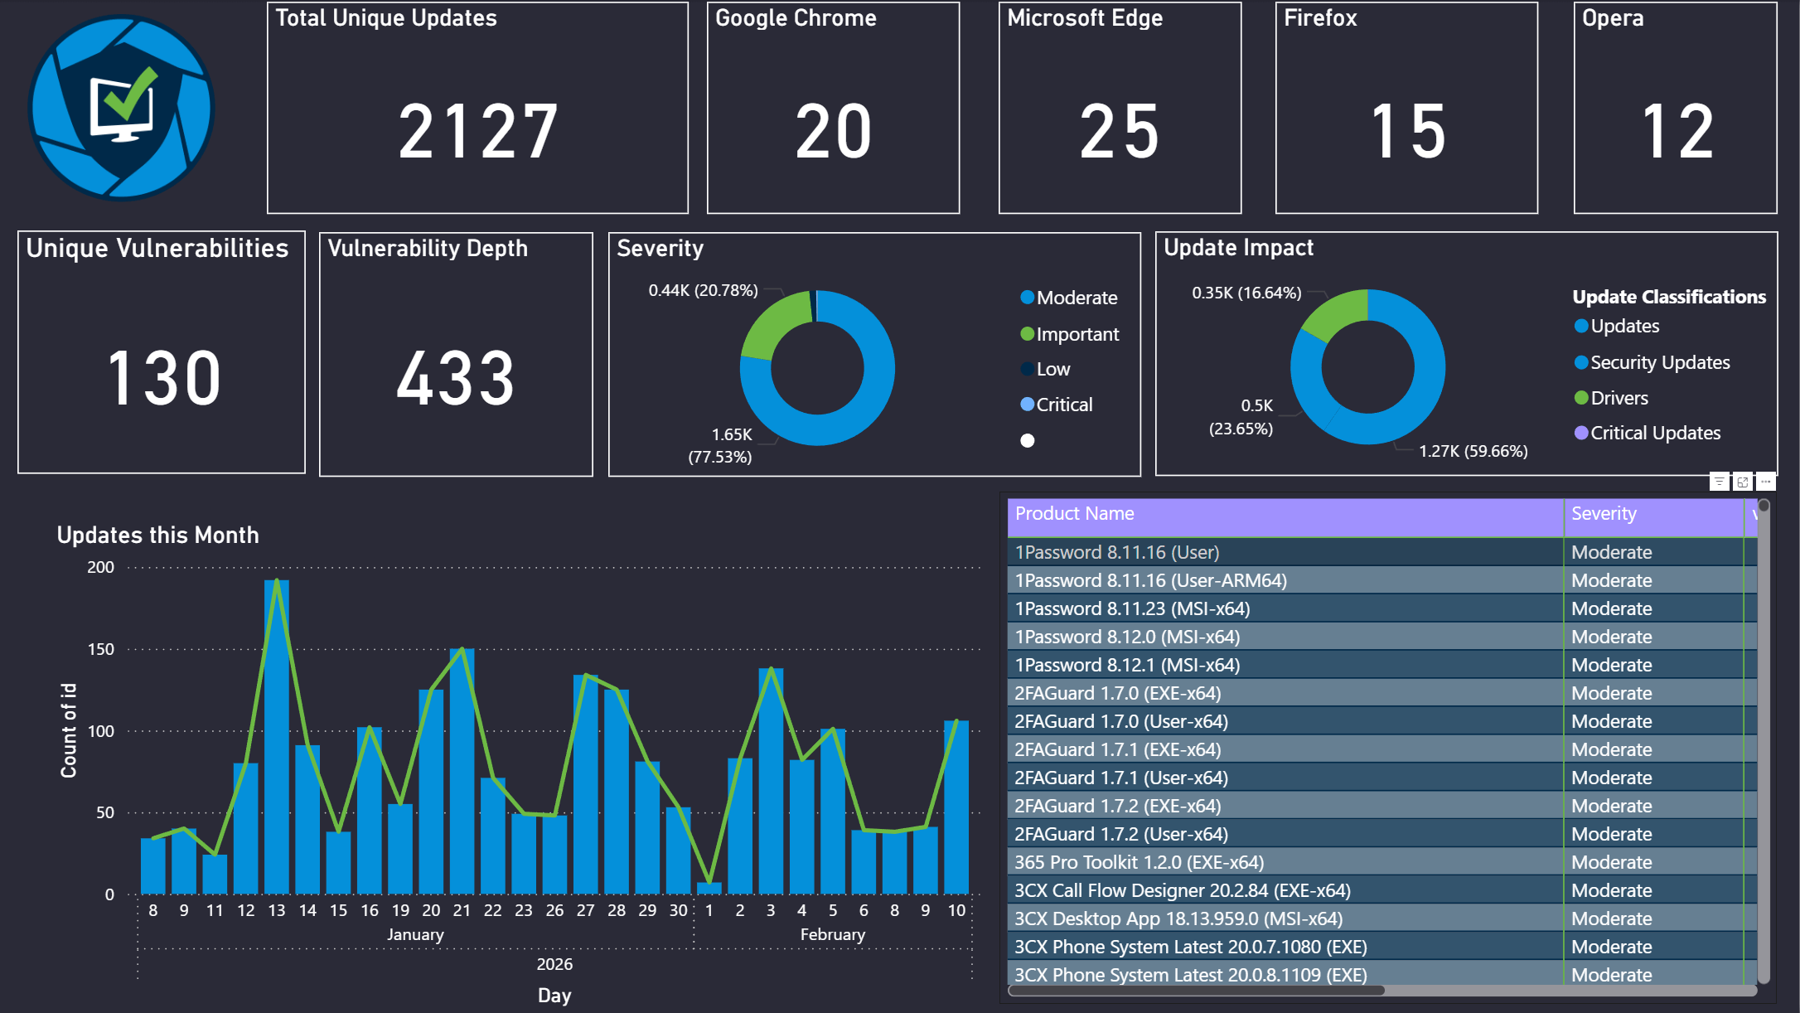Sort the table by Product Name header

[x=1074, y=514]
